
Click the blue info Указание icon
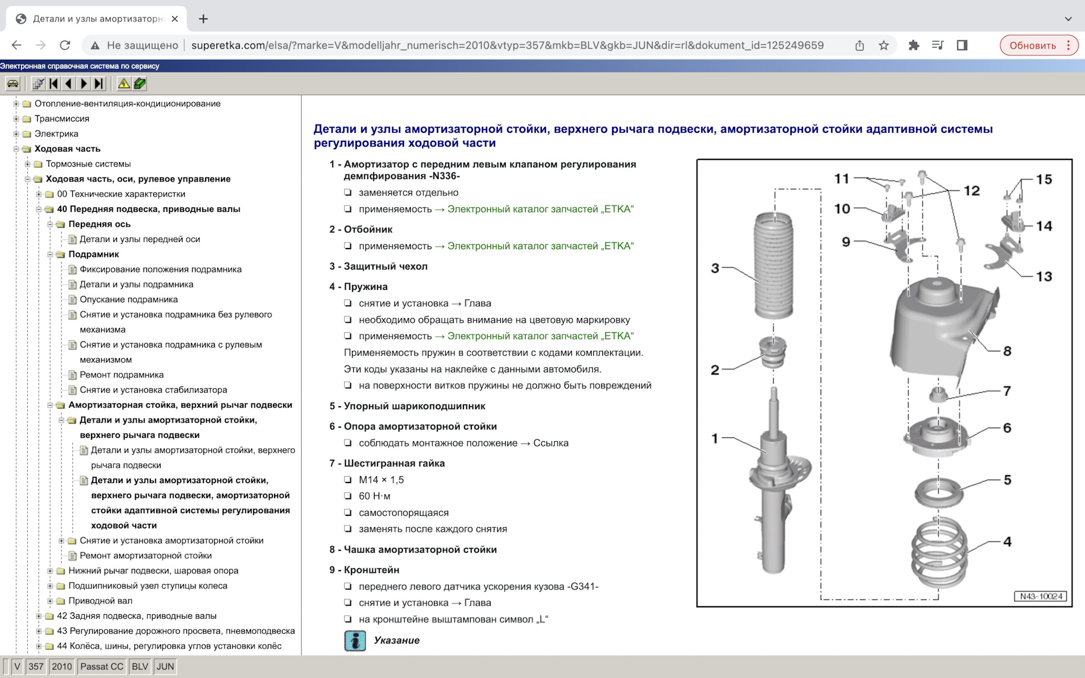[355, 640]
